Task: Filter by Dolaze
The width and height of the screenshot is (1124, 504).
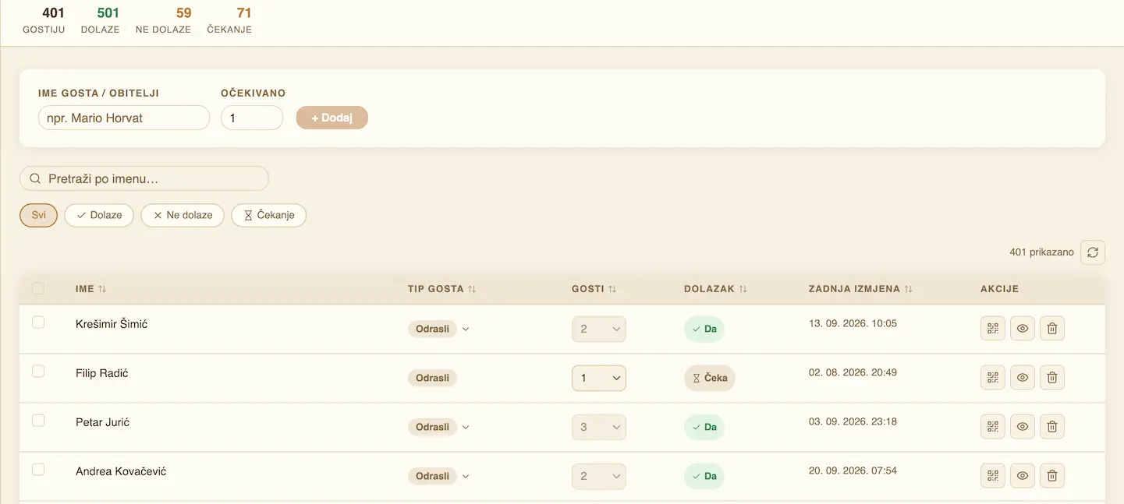Action: pyautogui.click(x=99, y=215)
